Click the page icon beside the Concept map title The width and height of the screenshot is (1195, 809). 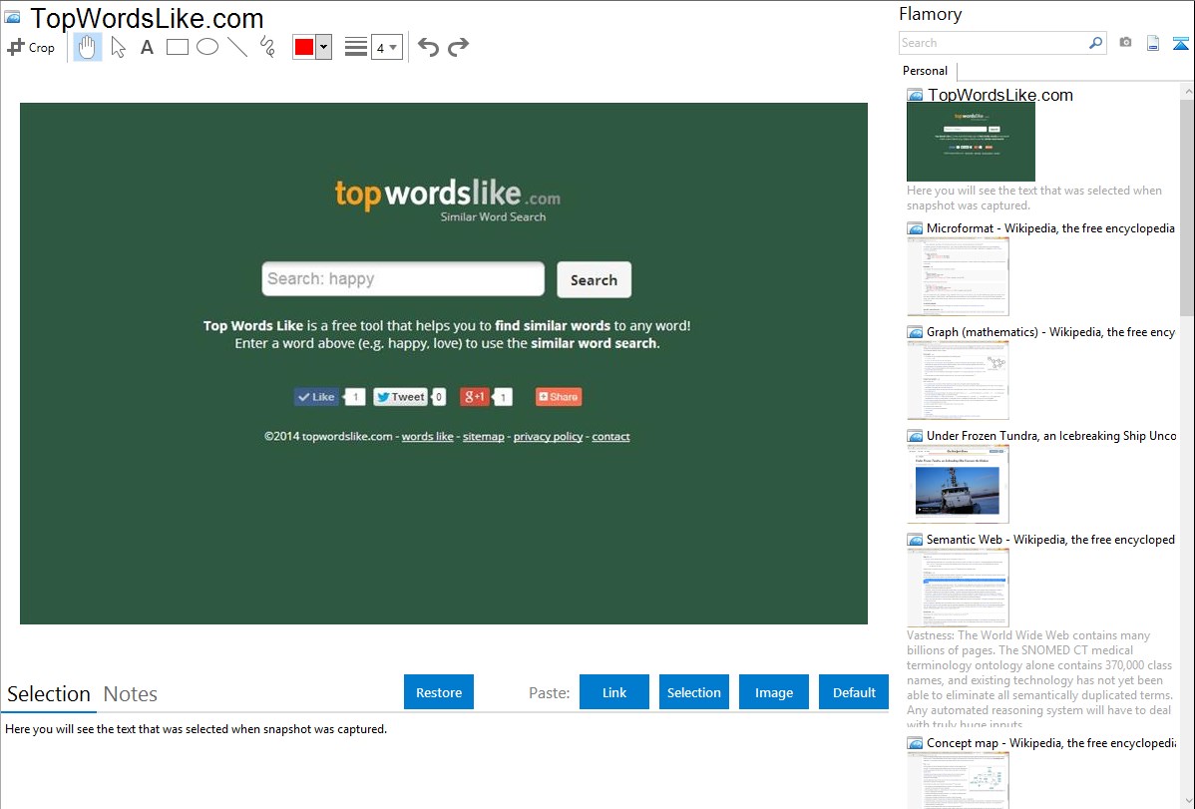tap(915, 743)
